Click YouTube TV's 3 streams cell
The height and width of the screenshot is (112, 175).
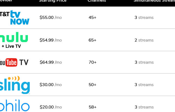coord(144,62)
